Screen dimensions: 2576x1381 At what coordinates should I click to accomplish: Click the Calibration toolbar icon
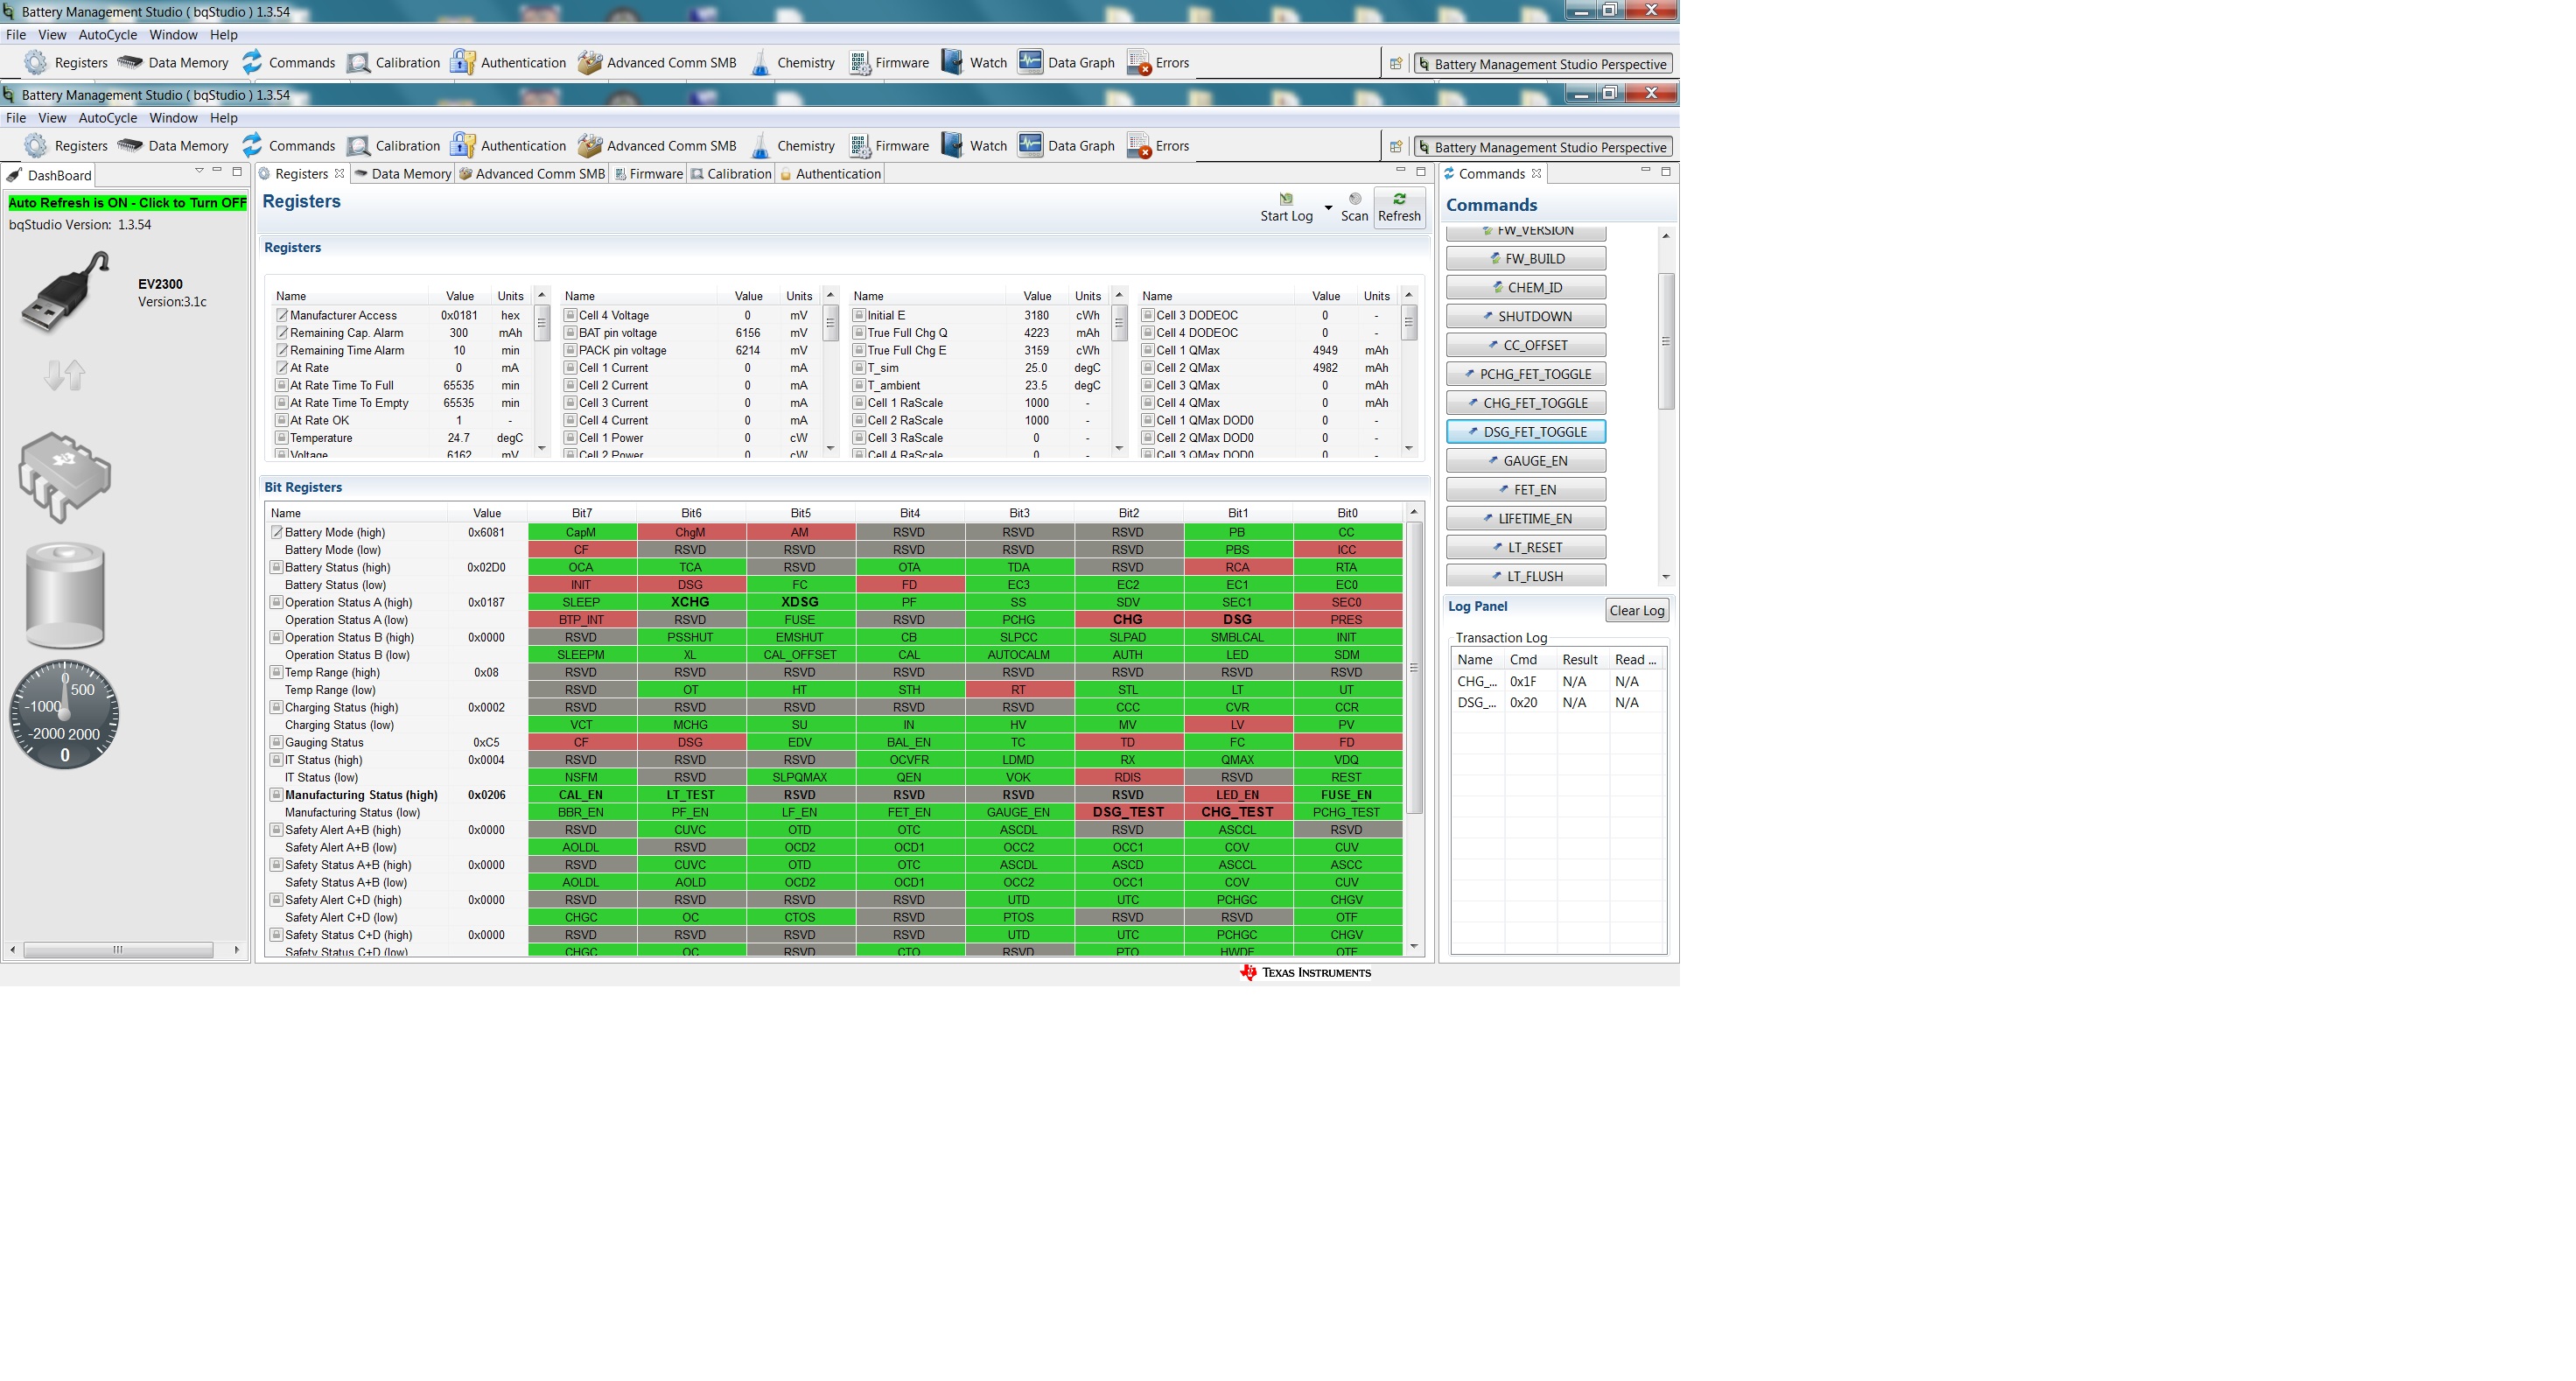pos(358,146)
